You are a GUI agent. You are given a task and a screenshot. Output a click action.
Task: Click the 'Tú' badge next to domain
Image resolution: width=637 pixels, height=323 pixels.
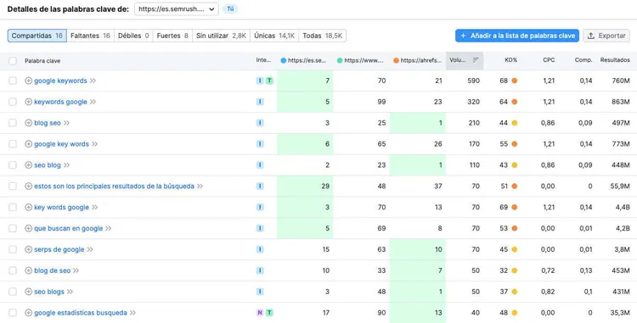230,9
